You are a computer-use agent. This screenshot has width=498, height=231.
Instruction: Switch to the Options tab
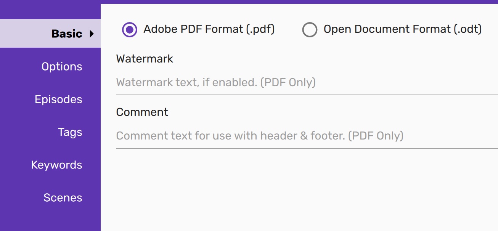pos(62,67)
